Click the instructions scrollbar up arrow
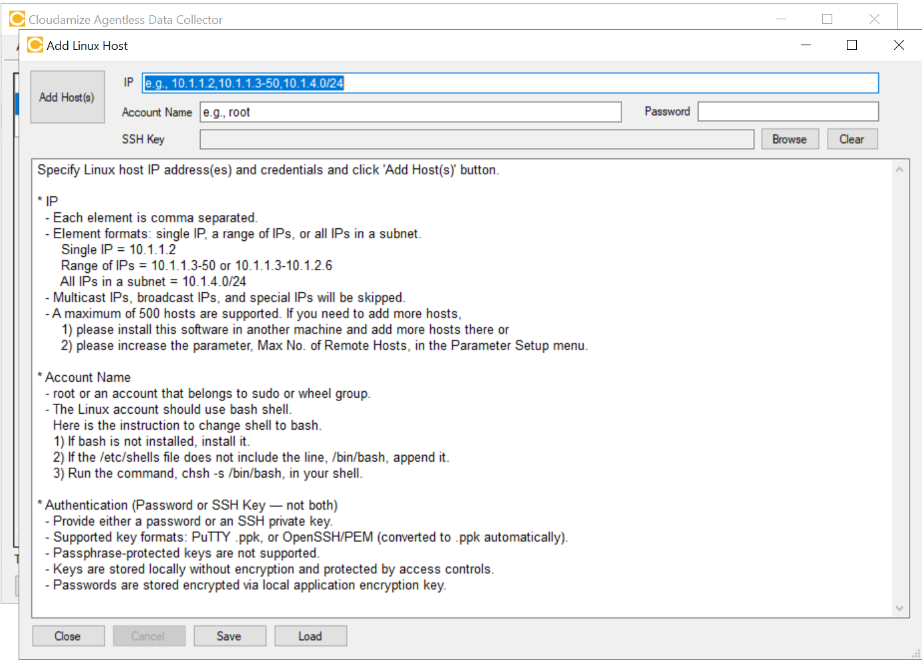 pyautogui.click(x=899, y=170)
